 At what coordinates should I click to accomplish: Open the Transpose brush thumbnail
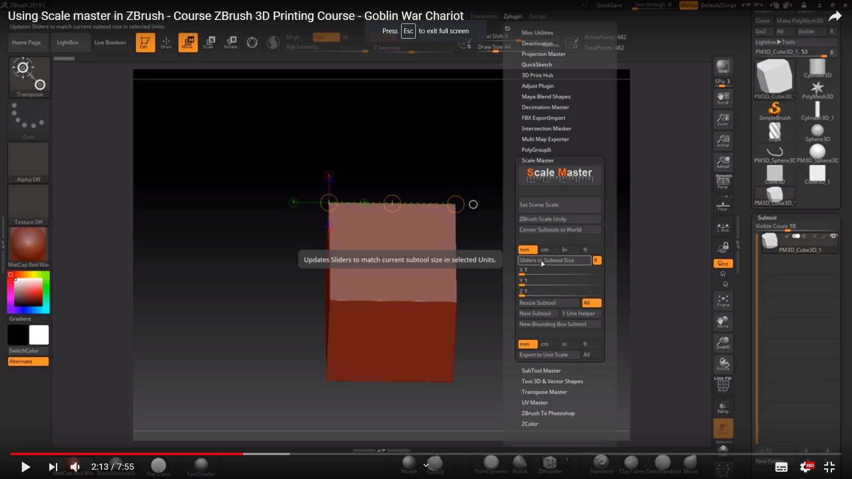[29, 77]
